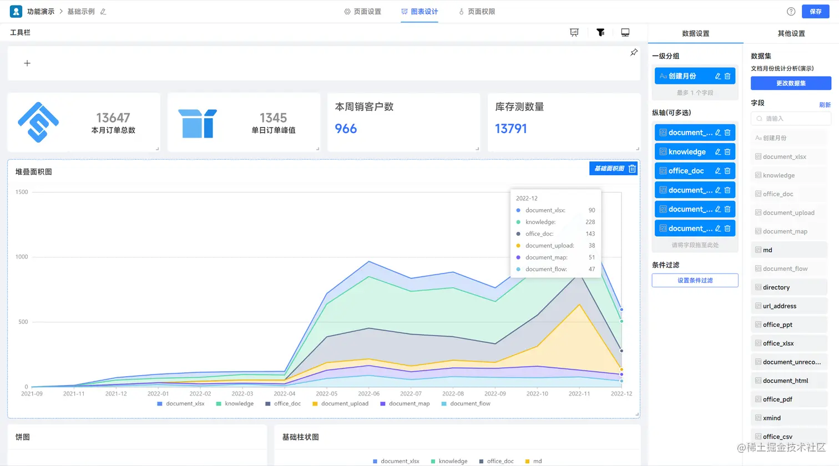This screenshot has width=839, height=466.
Task: Click the box icon on 单日订单峰值 card
Action: point(197,123)
